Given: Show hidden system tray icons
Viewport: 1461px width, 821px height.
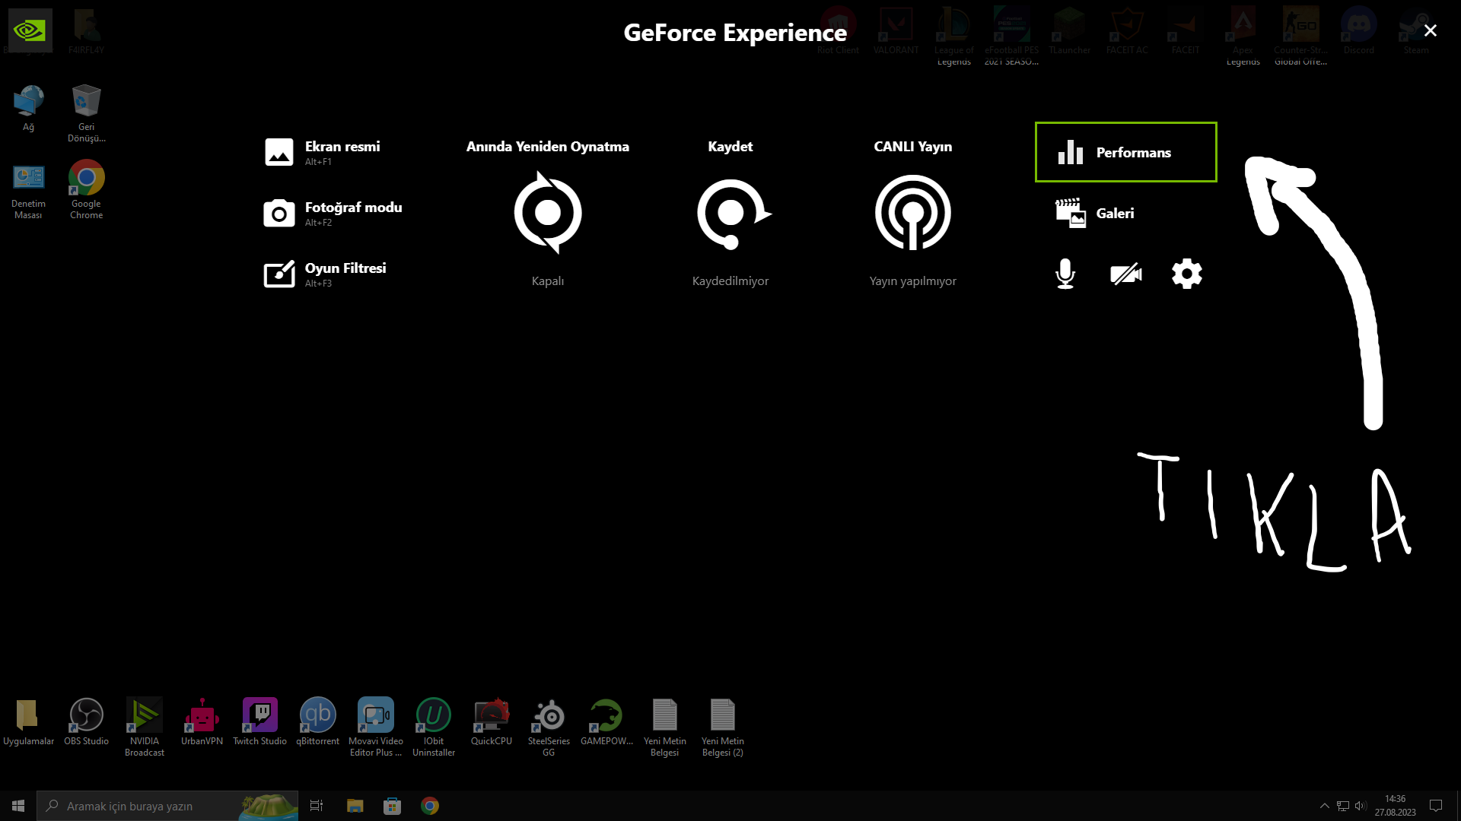Looking at the screenshot, I should [x=1324, y=806].
